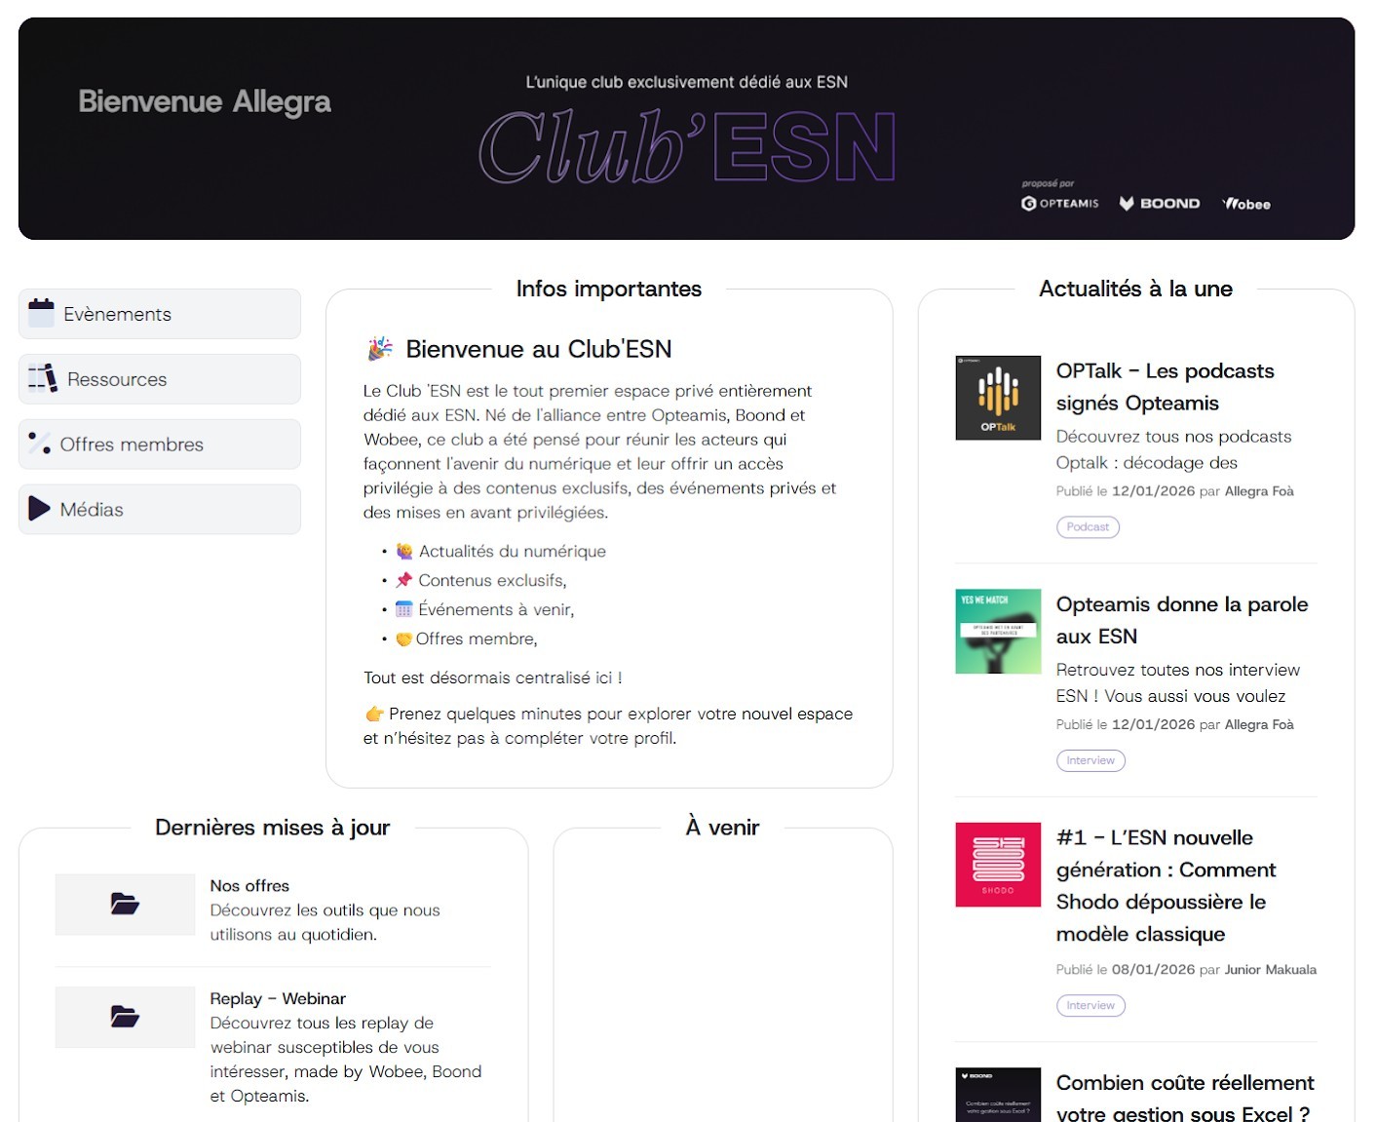This screenshot has width=1377, height=1122.
Task: Open the Yes We Match article thumbnail
Action: (x=998, y=632)
